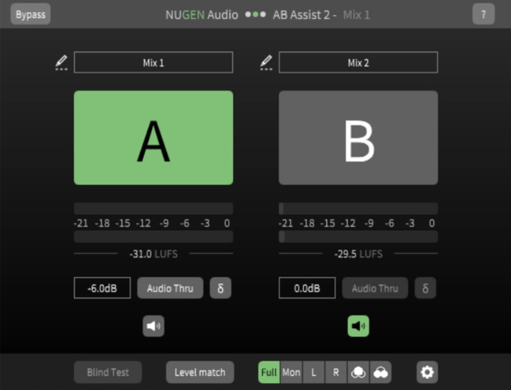This screenshot has width=511, height=390.
Task: Enable the speaker monitor icon under A
Action: pyautogui.click(x=153, y=325)
